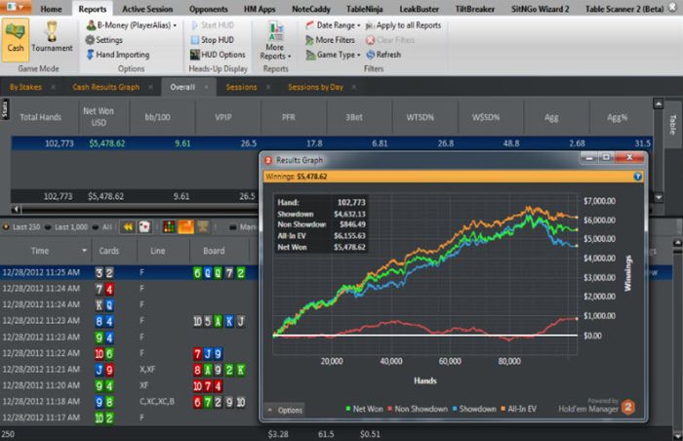Open HUD Options
This screenshot has width=683, height=441.
pyautogui.click(x=218, y=55)
